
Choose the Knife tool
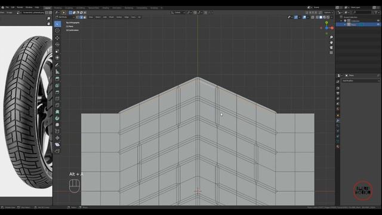[x=57, y=105]
